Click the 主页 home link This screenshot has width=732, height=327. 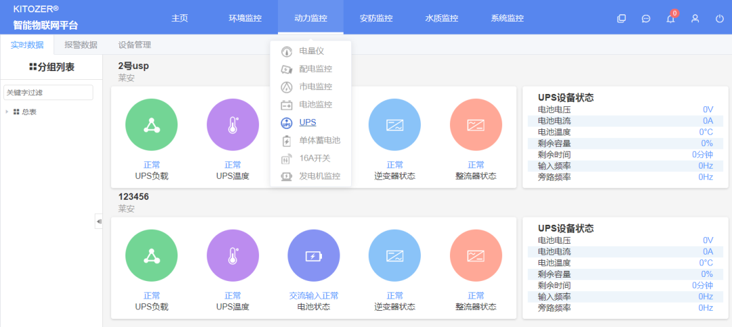180,18
